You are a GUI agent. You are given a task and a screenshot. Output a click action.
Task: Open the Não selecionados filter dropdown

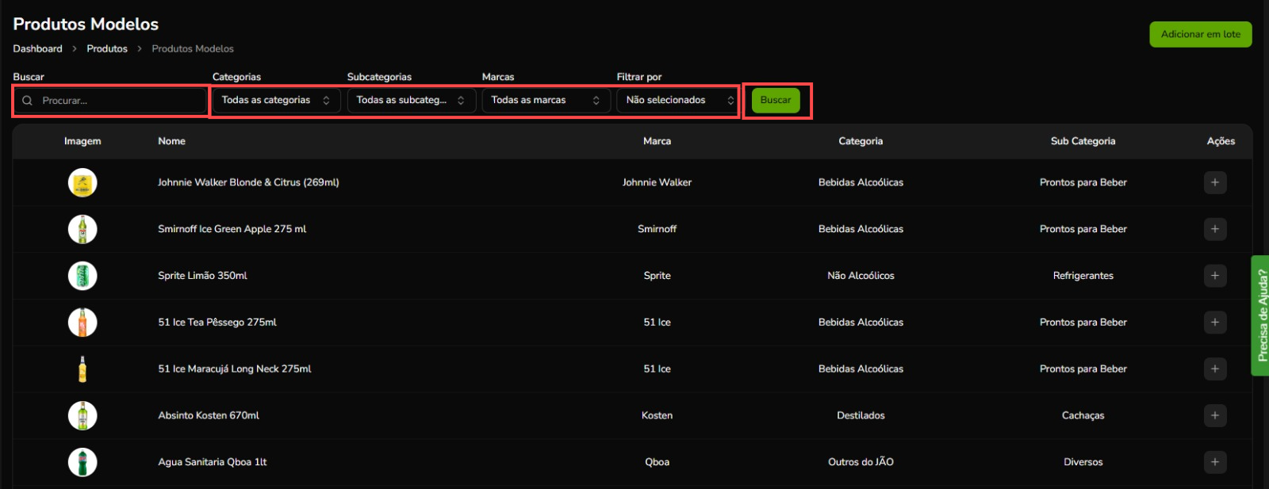[678, 101]
